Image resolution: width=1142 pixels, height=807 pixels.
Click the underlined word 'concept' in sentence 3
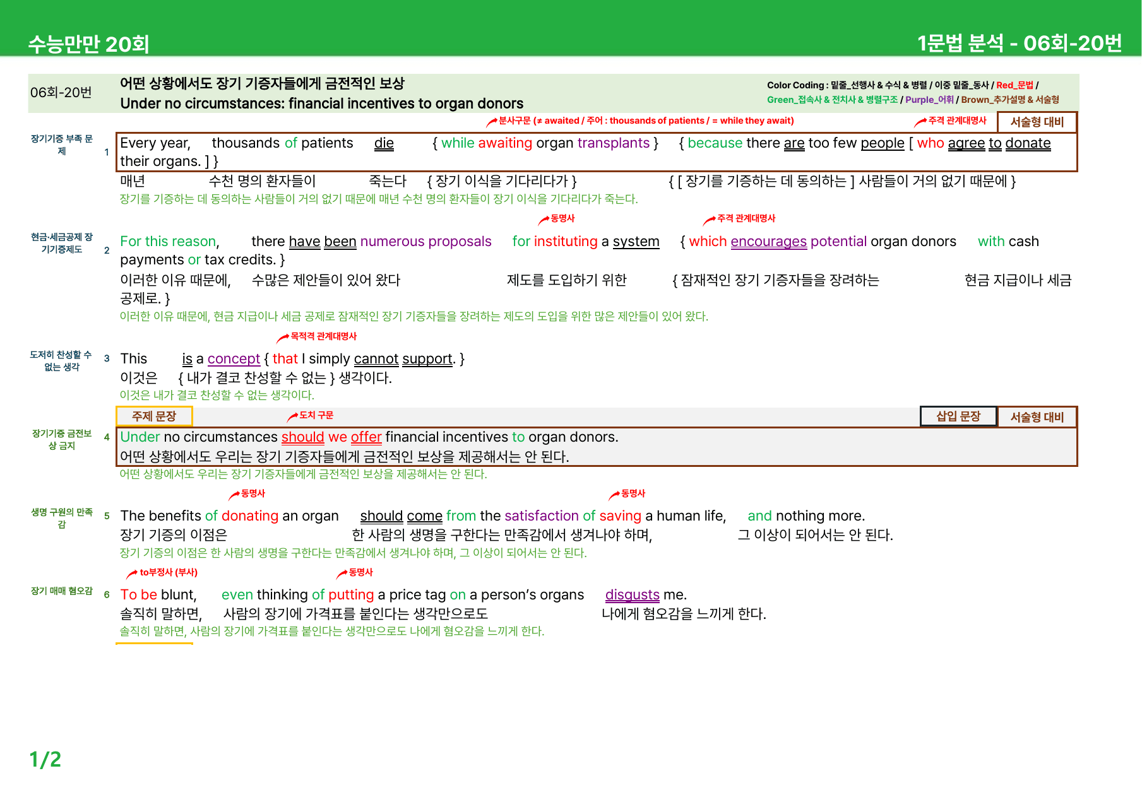tap(234, 359)
